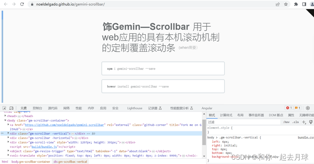Switch to 元素 elements tab

pos(23,108)
